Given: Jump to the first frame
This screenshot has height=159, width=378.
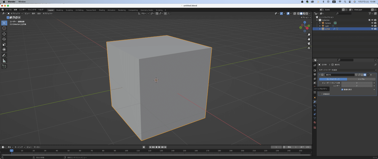Looking at the screenshot, I should pos(151,147).
